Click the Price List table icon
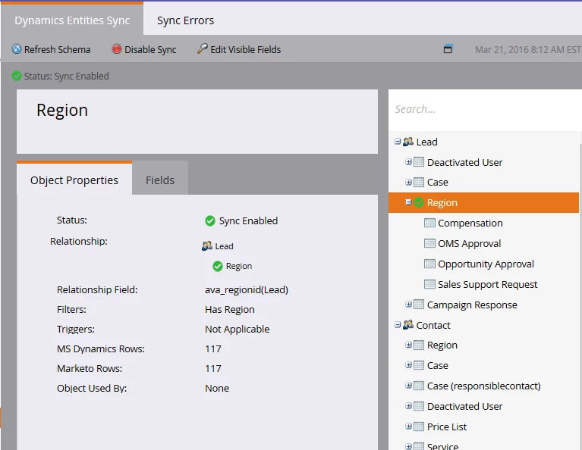Viewport: 582px width, 450px height. pyautogui.click(x=419, y=427)
